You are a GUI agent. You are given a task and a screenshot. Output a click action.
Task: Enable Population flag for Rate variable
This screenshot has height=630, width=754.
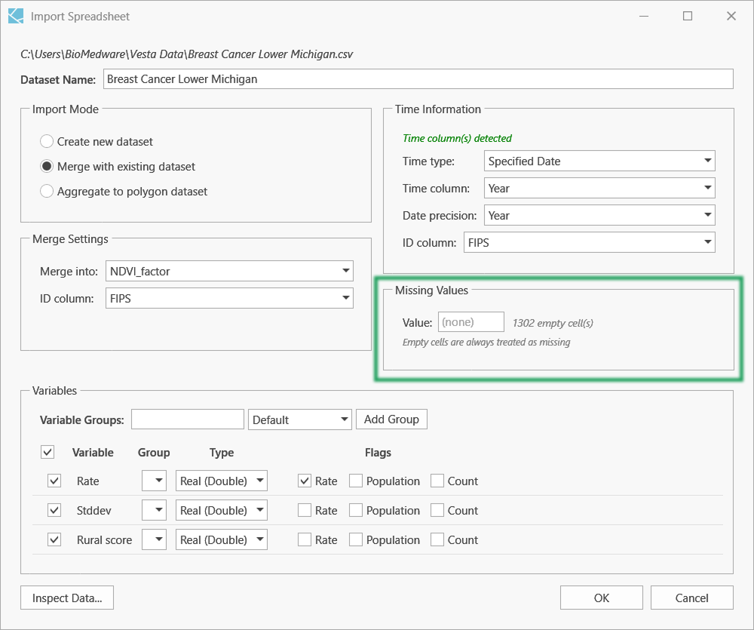356,481
